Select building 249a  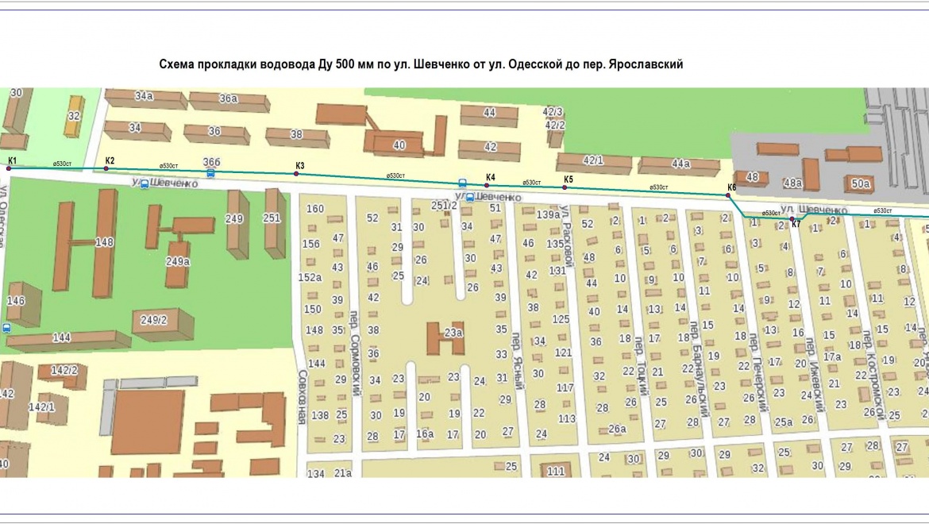tap(176, 260)
